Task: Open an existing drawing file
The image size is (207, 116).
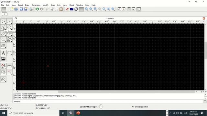Action: click(16, 9)
